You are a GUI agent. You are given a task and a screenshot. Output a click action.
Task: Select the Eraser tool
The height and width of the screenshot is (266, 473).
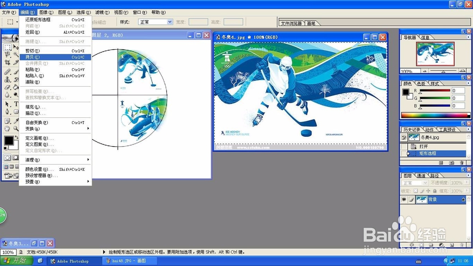tap(8, 87)
